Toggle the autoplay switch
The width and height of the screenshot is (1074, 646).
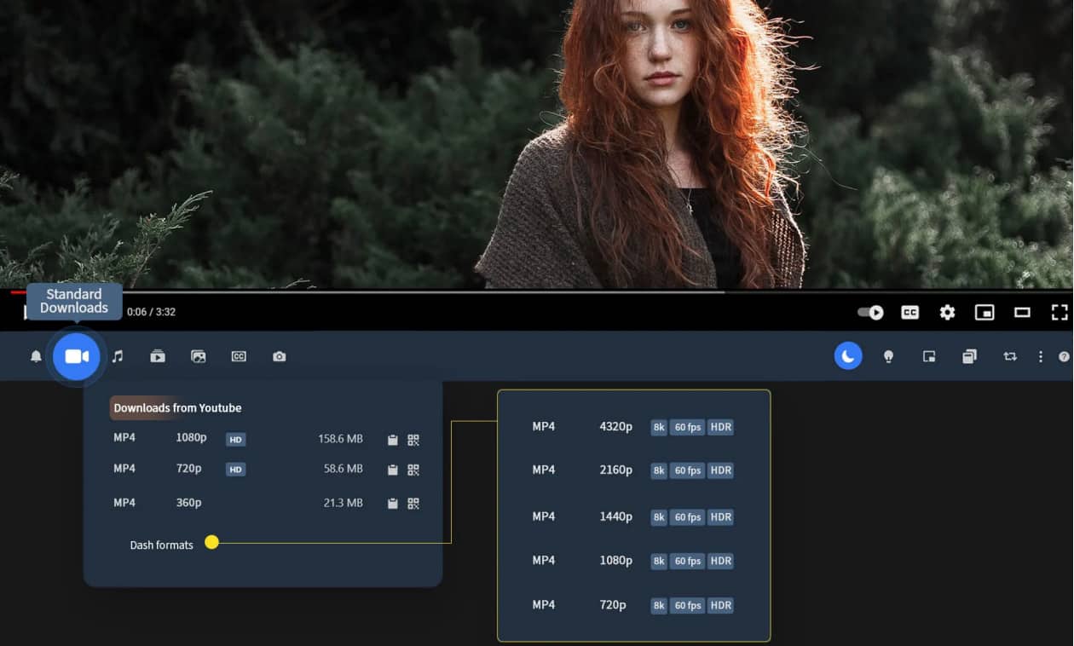pos(870,313)
